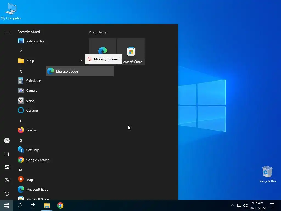Open Chrome from the taskbar
The height and width of the screenshot is (211, 281).
click(60, 206)
